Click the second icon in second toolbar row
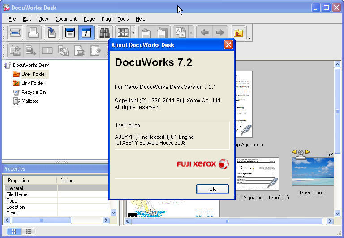The image size is (344, 238). [31, 51]
